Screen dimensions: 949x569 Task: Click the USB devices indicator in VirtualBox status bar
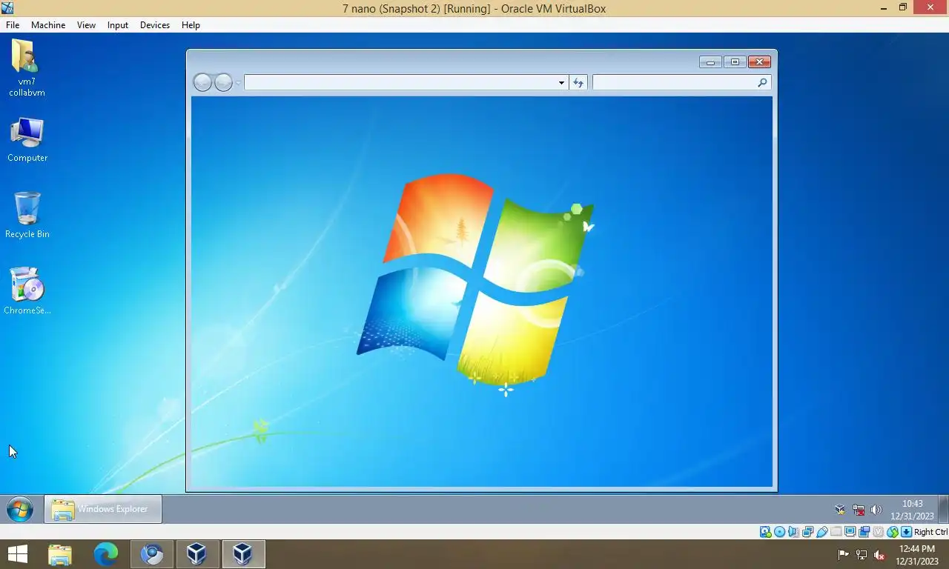click(x=822, y=532)
